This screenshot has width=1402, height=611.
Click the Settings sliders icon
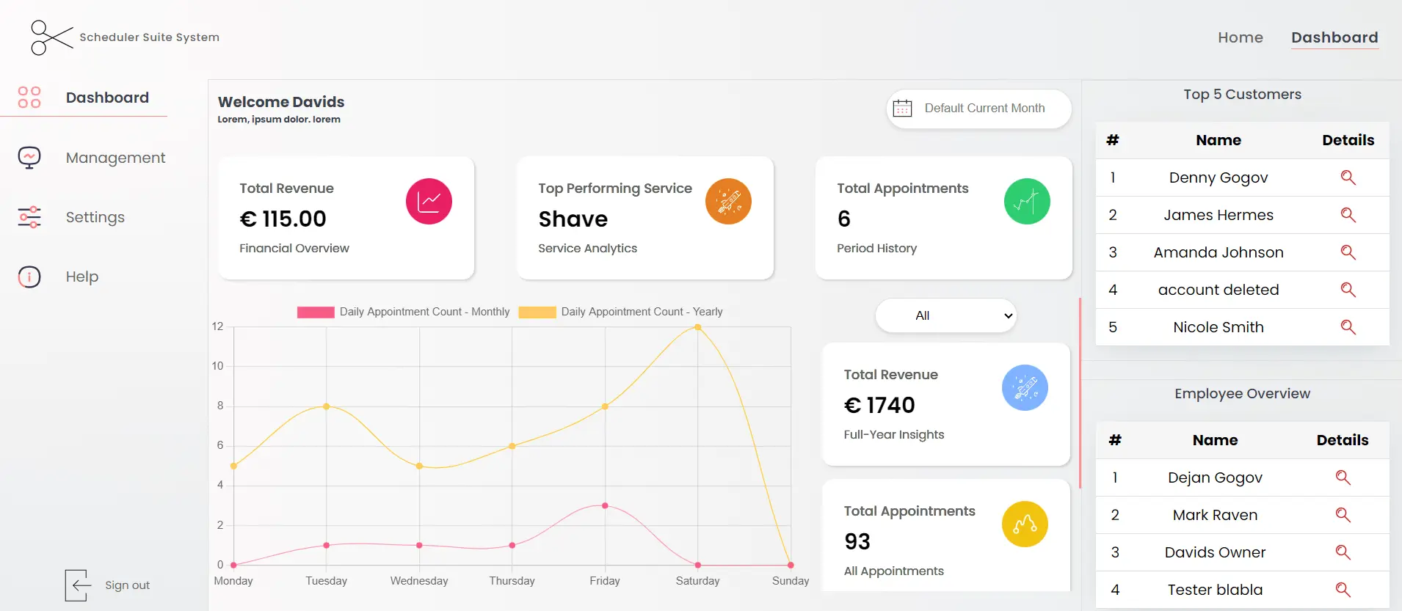[29, 217]
